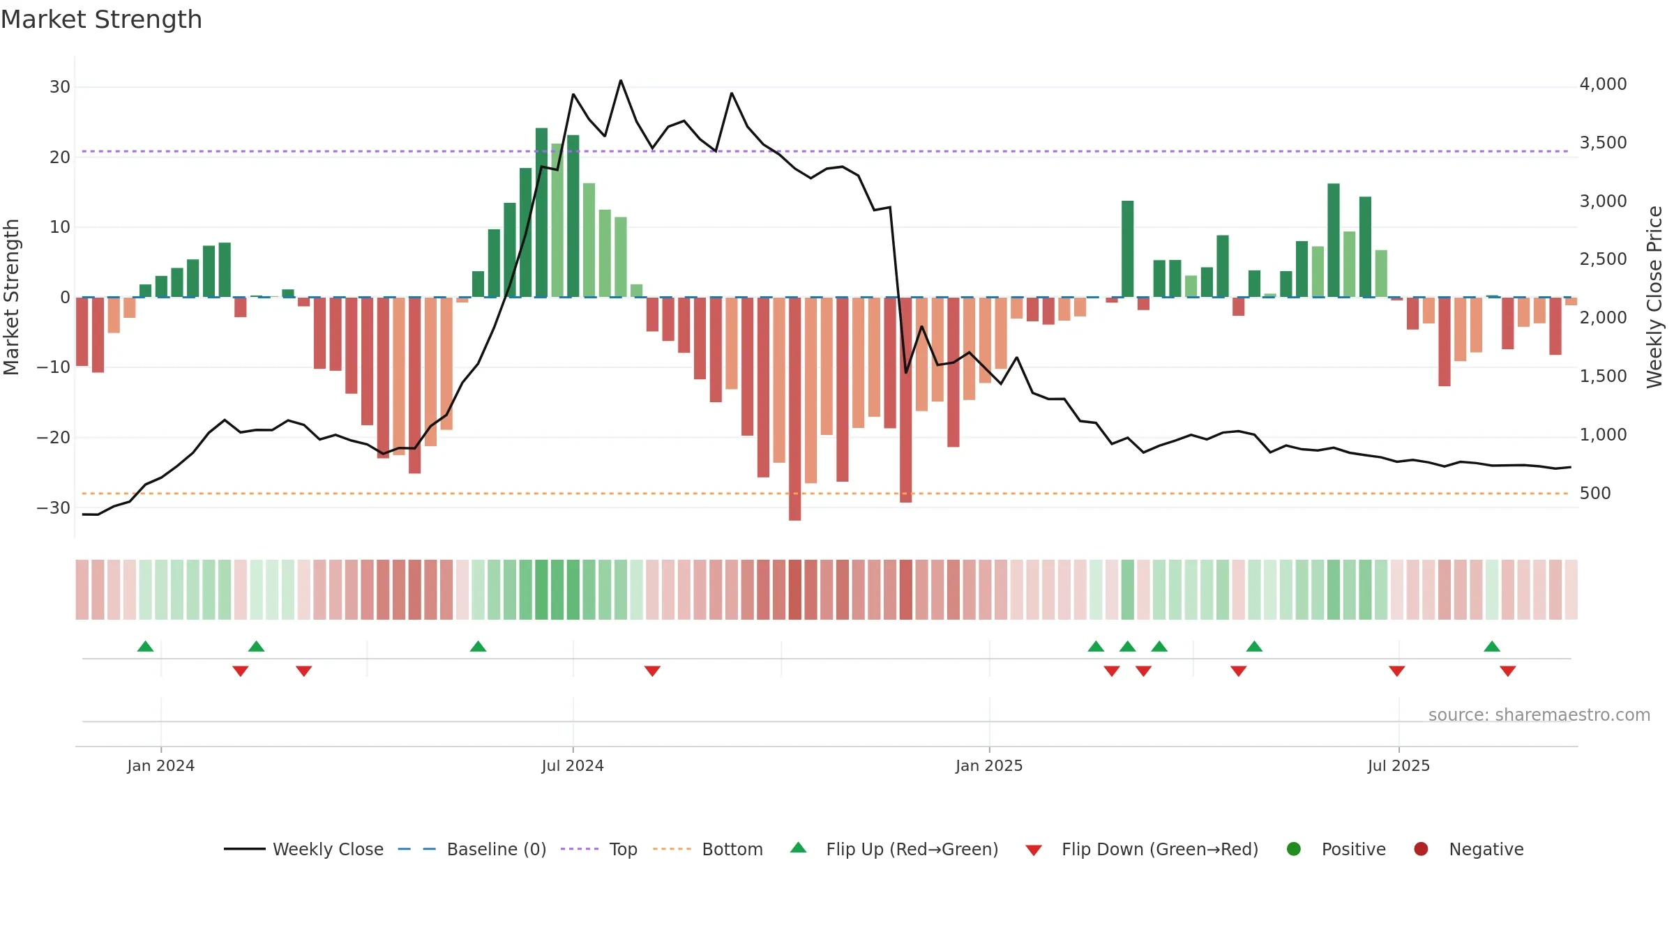Toggle the Positive legend entry
This screenshot has width=1674, height=941.
click(1336, 849)
